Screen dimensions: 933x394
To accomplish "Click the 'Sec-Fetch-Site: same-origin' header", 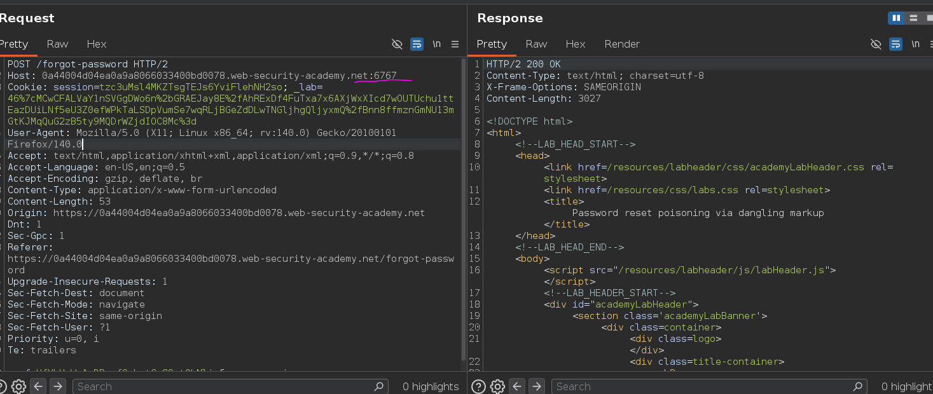I will click(x=85, y=316).
